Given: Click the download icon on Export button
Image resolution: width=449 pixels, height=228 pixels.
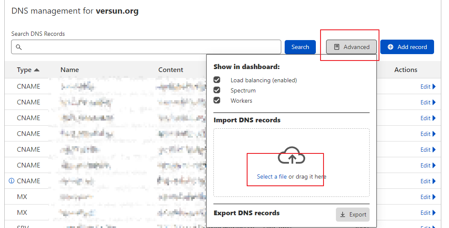Looking at the screenshot, I should click(343, 214).
